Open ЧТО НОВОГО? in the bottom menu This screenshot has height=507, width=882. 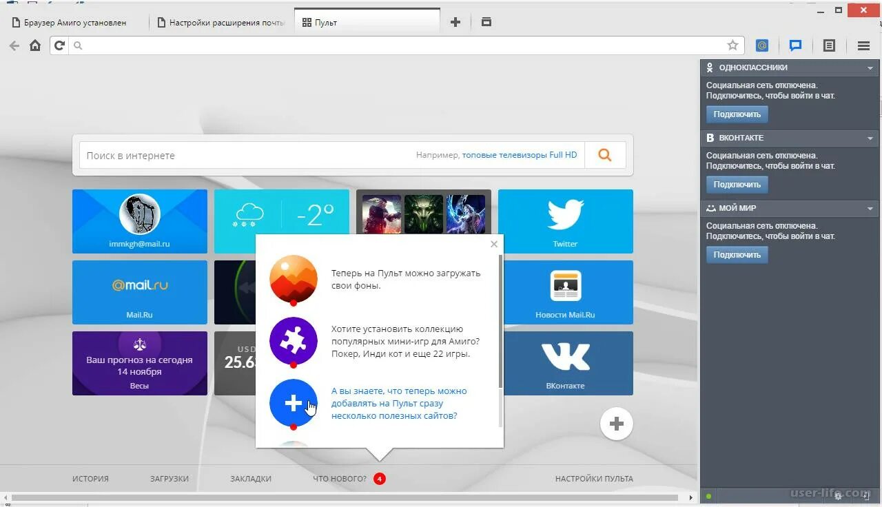pyautogui.click(x=340, y=479)
